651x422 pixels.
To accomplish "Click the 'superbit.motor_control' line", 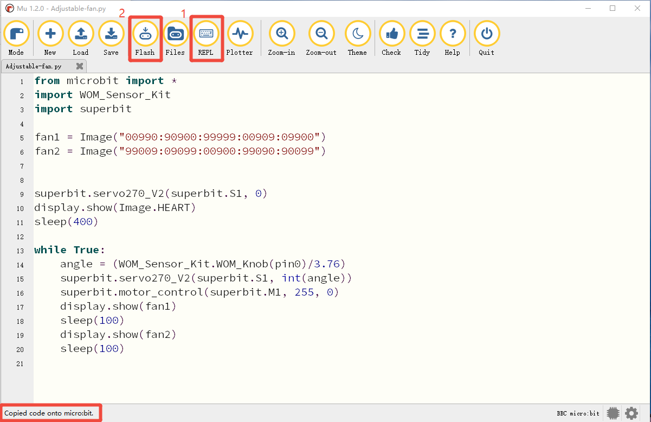I will tap(199, 292).
